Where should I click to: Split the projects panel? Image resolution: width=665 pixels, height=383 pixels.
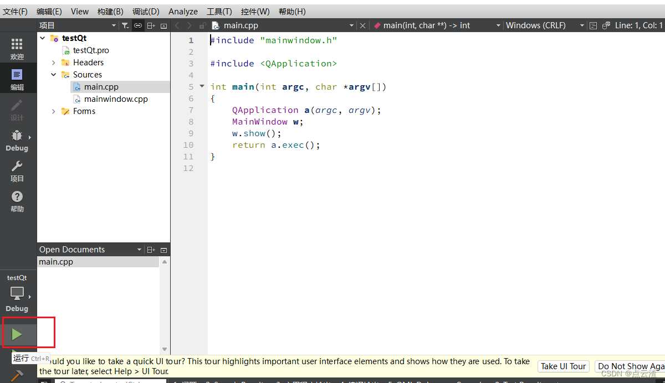coord(151,25)
